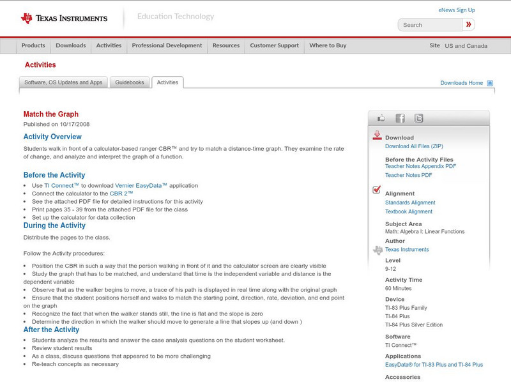This screenshot has width=511, height=382.
Task: Click the red Download arrow icon
Action: [377, 135]
